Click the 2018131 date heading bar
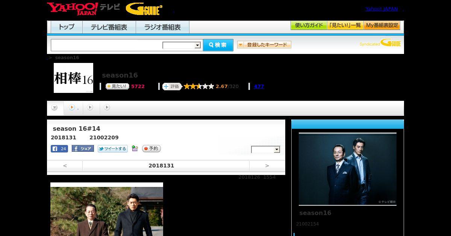451x236 pixels. coord(166,166)
